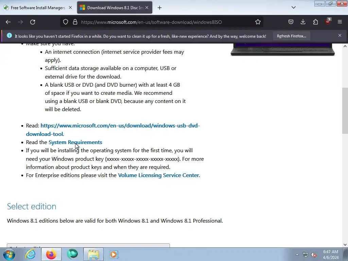The height and width of the screenshot is (261, 348).
Task: Reload the current page
Action: point(33,22)
